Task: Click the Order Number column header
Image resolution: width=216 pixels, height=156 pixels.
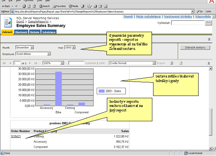Action: [20, 131]
